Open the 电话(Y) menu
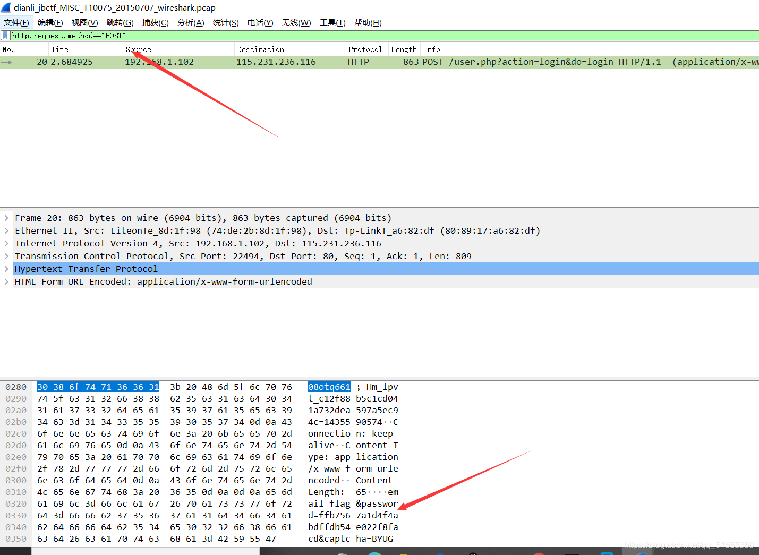This screenshot has height=555, width=759. pos(260,23)
